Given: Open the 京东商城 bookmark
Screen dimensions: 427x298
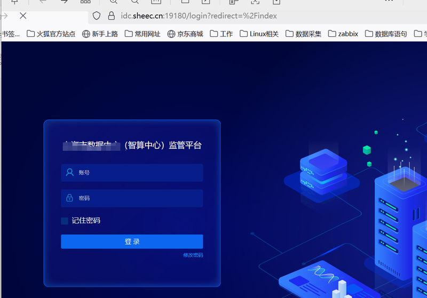Looking at the screenshot, I should (x=185, y=34).
